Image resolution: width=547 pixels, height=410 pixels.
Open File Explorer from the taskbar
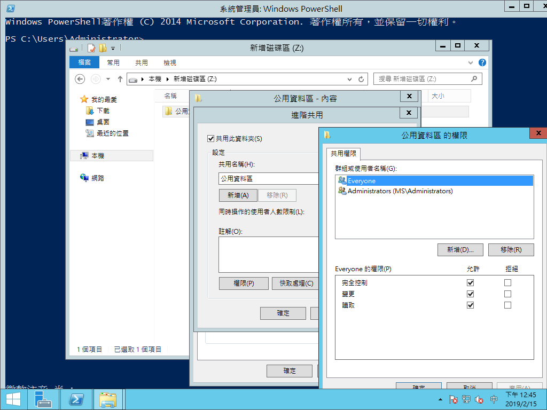point(108,399)
